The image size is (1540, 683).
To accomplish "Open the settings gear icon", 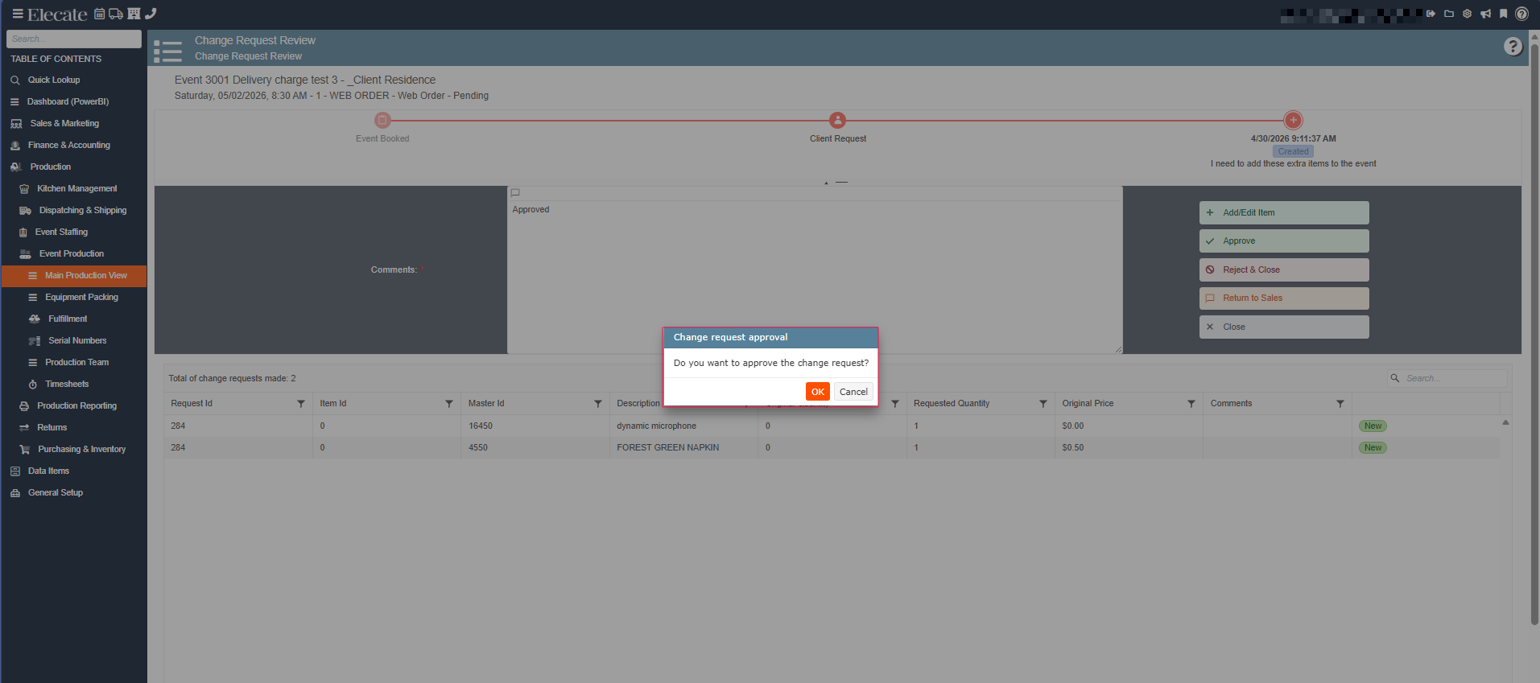I will (x=1467, y=14).
